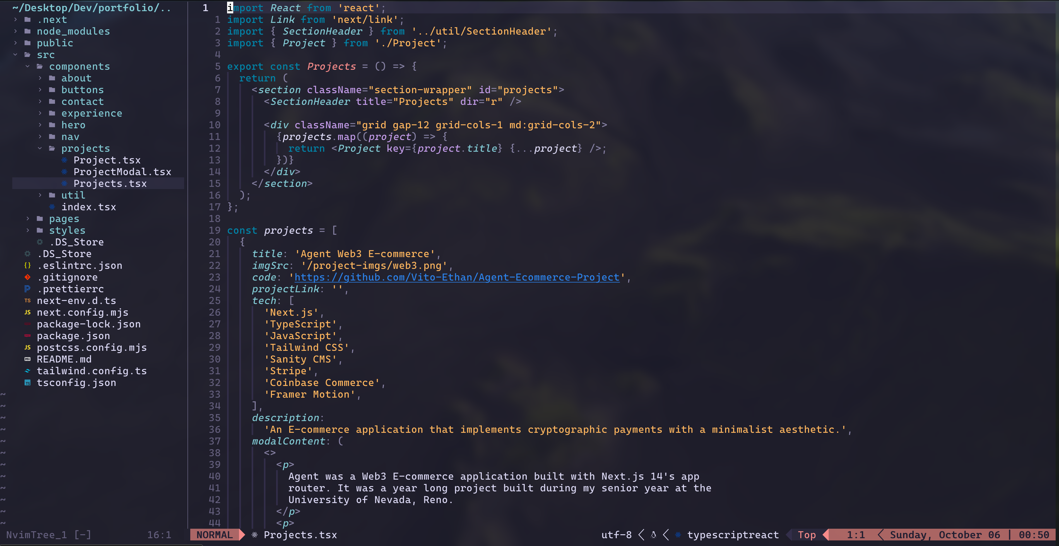Open Projects.tsx file in editor

coord(110,183)
